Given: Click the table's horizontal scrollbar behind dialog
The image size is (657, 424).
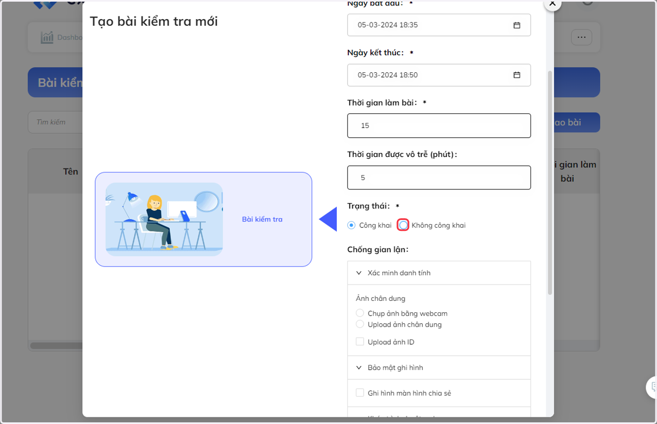Looking at the screenshot, I should point(56,346).
